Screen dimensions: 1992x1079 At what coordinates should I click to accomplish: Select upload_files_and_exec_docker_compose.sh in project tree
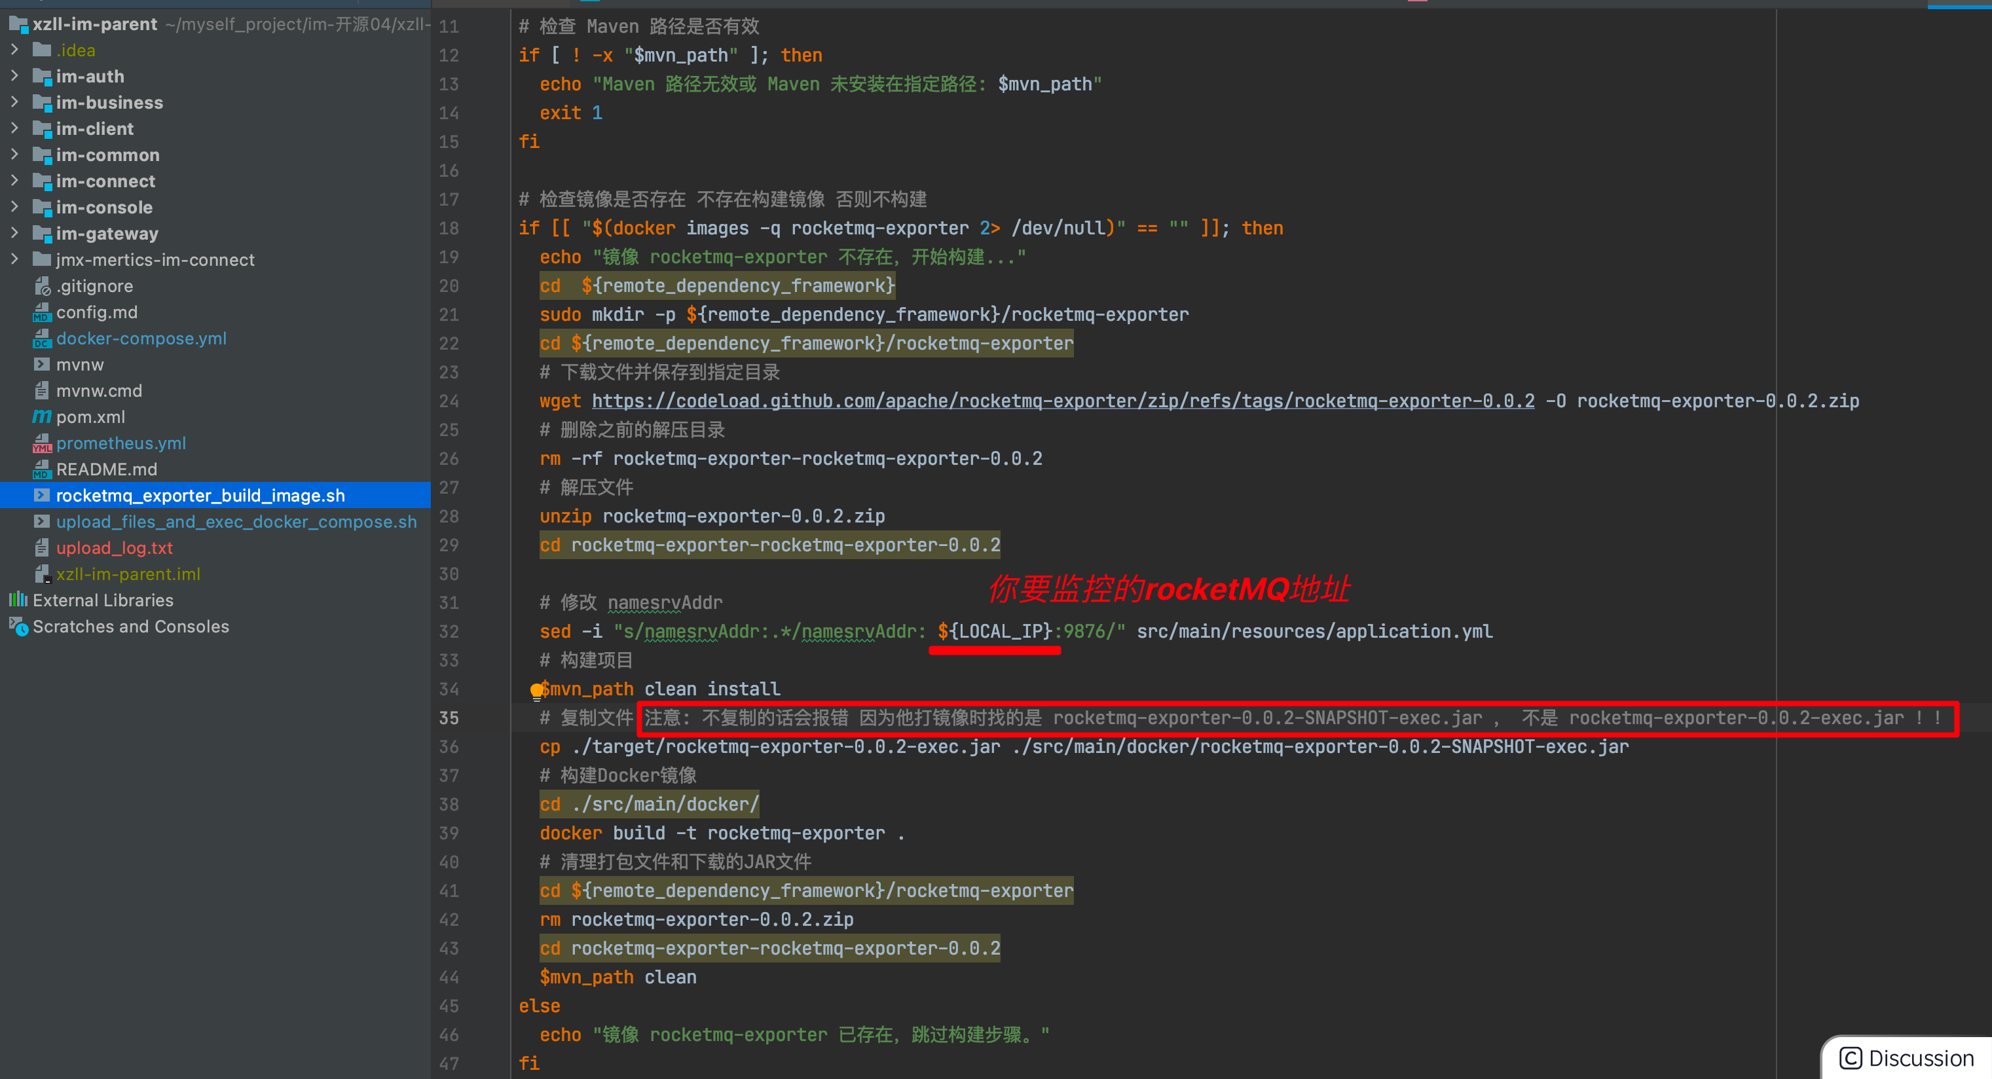coord(236,522)
